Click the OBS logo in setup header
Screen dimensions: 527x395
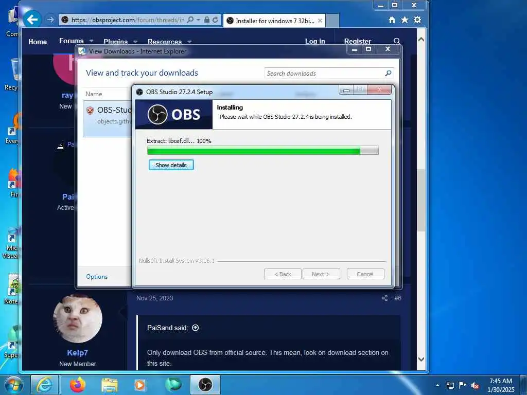pos(174,115)
